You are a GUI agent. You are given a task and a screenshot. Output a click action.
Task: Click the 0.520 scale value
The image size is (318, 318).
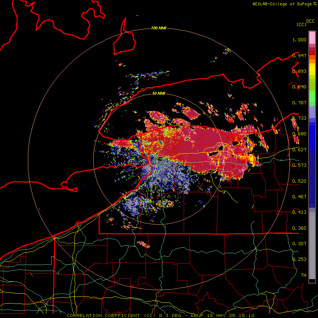tap(299, 181)
